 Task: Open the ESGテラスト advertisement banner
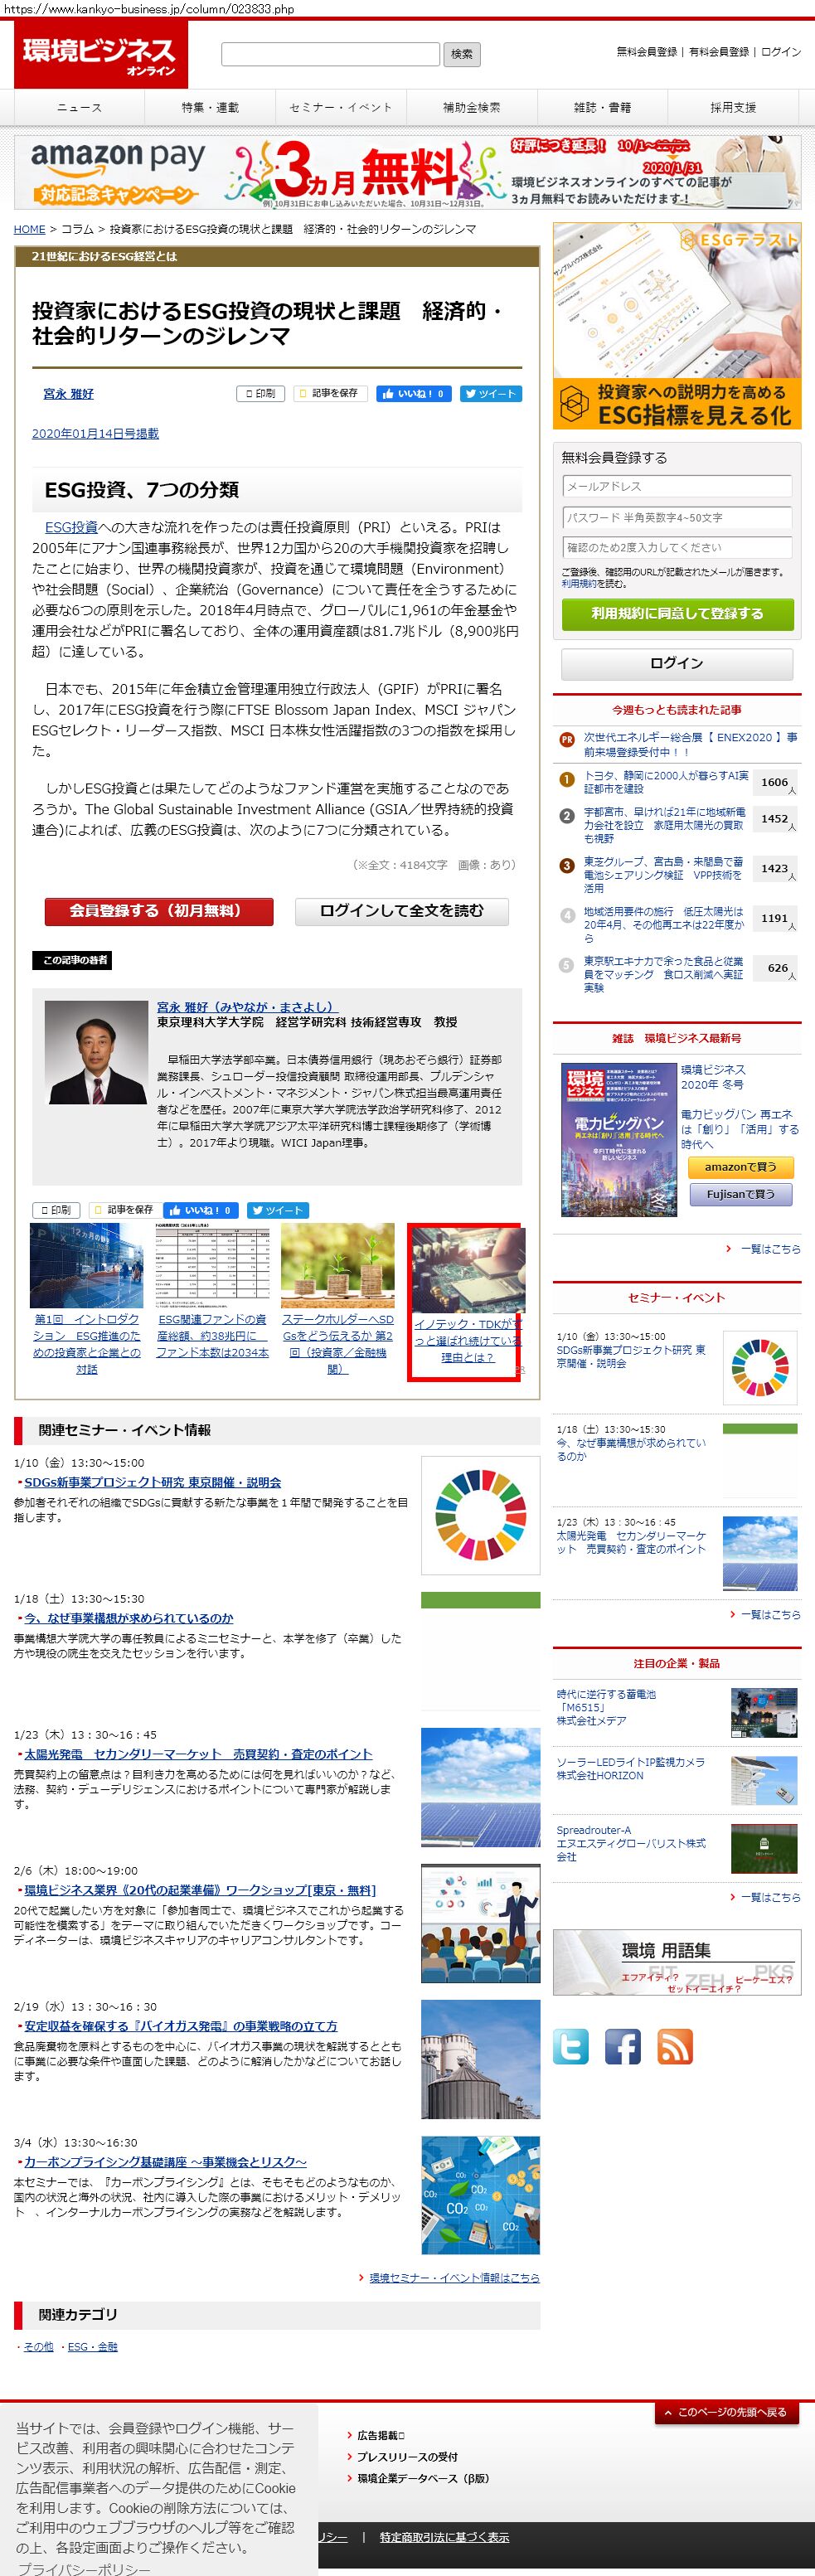click(677, 326)
